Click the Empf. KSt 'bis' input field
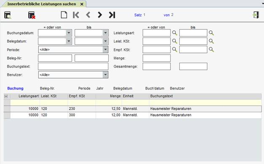264x164 pixels. point(193,50)
